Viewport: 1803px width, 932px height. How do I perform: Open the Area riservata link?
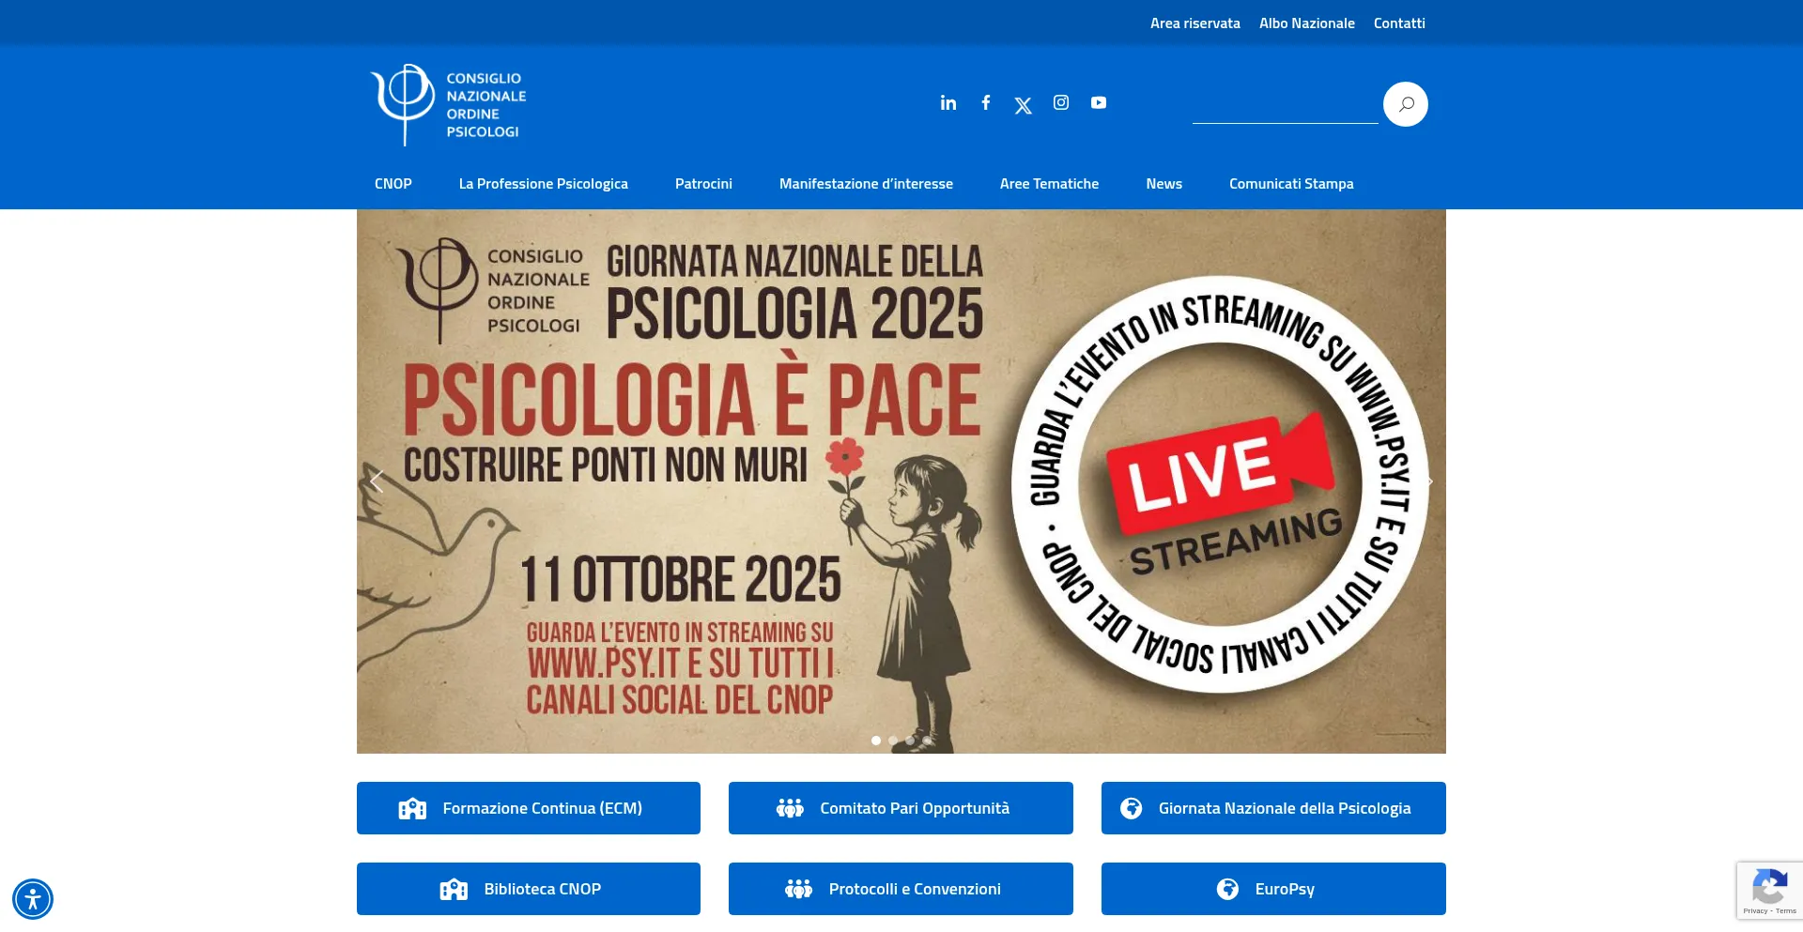click(1194, 23)
